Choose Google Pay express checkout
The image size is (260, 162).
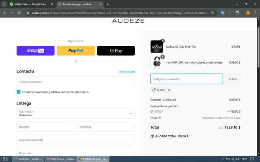[116, 51]
